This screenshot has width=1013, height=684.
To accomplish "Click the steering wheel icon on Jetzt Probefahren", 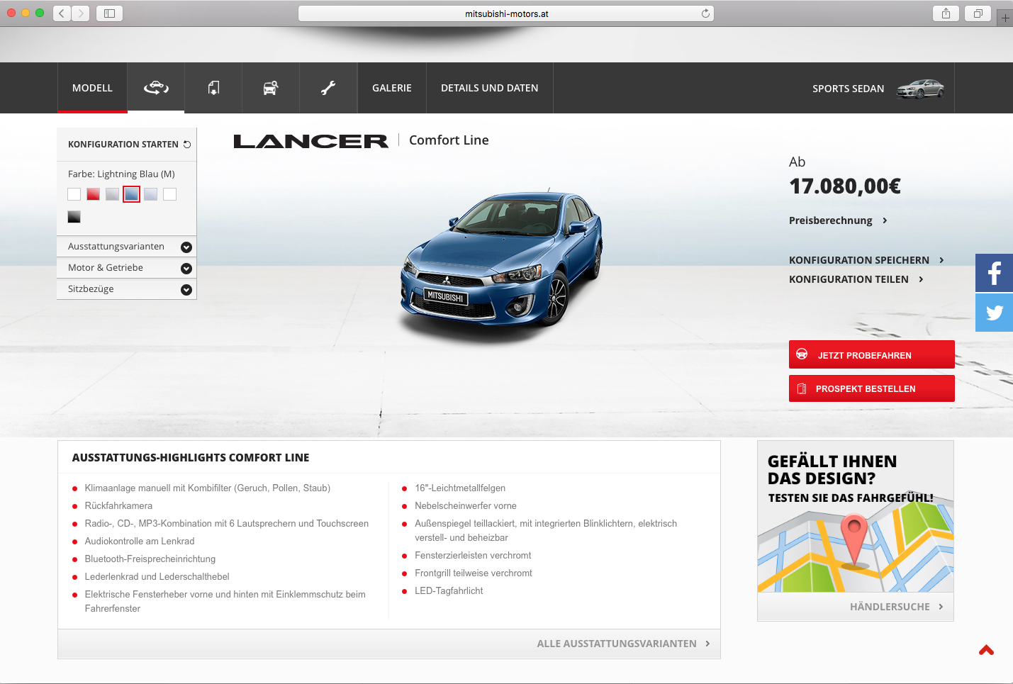I will pos(802,354).
